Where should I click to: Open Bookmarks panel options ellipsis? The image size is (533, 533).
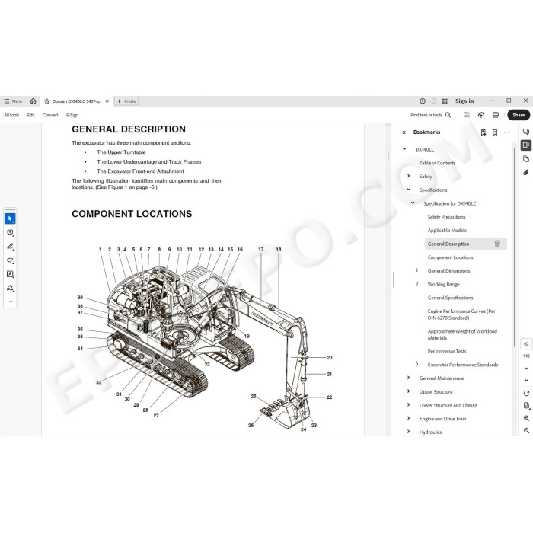(506, 132)
